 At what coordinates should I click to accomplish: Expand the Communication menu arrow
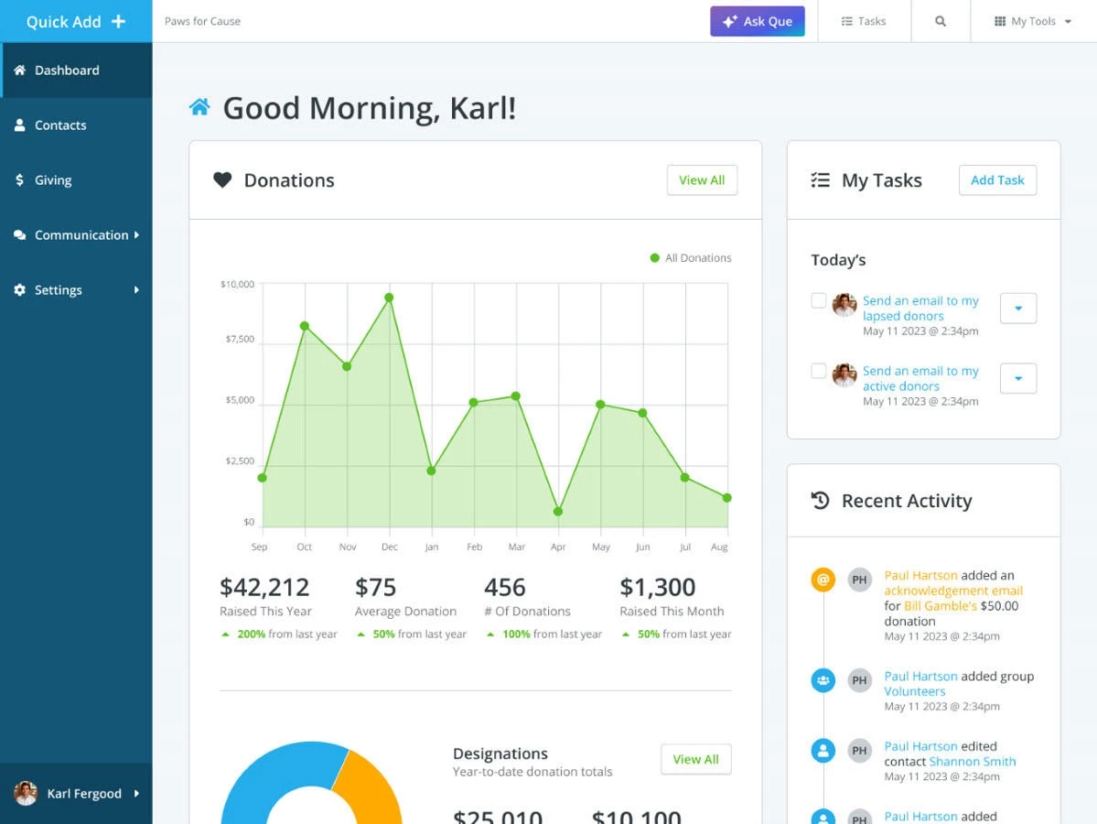click(x=137, y=235)
